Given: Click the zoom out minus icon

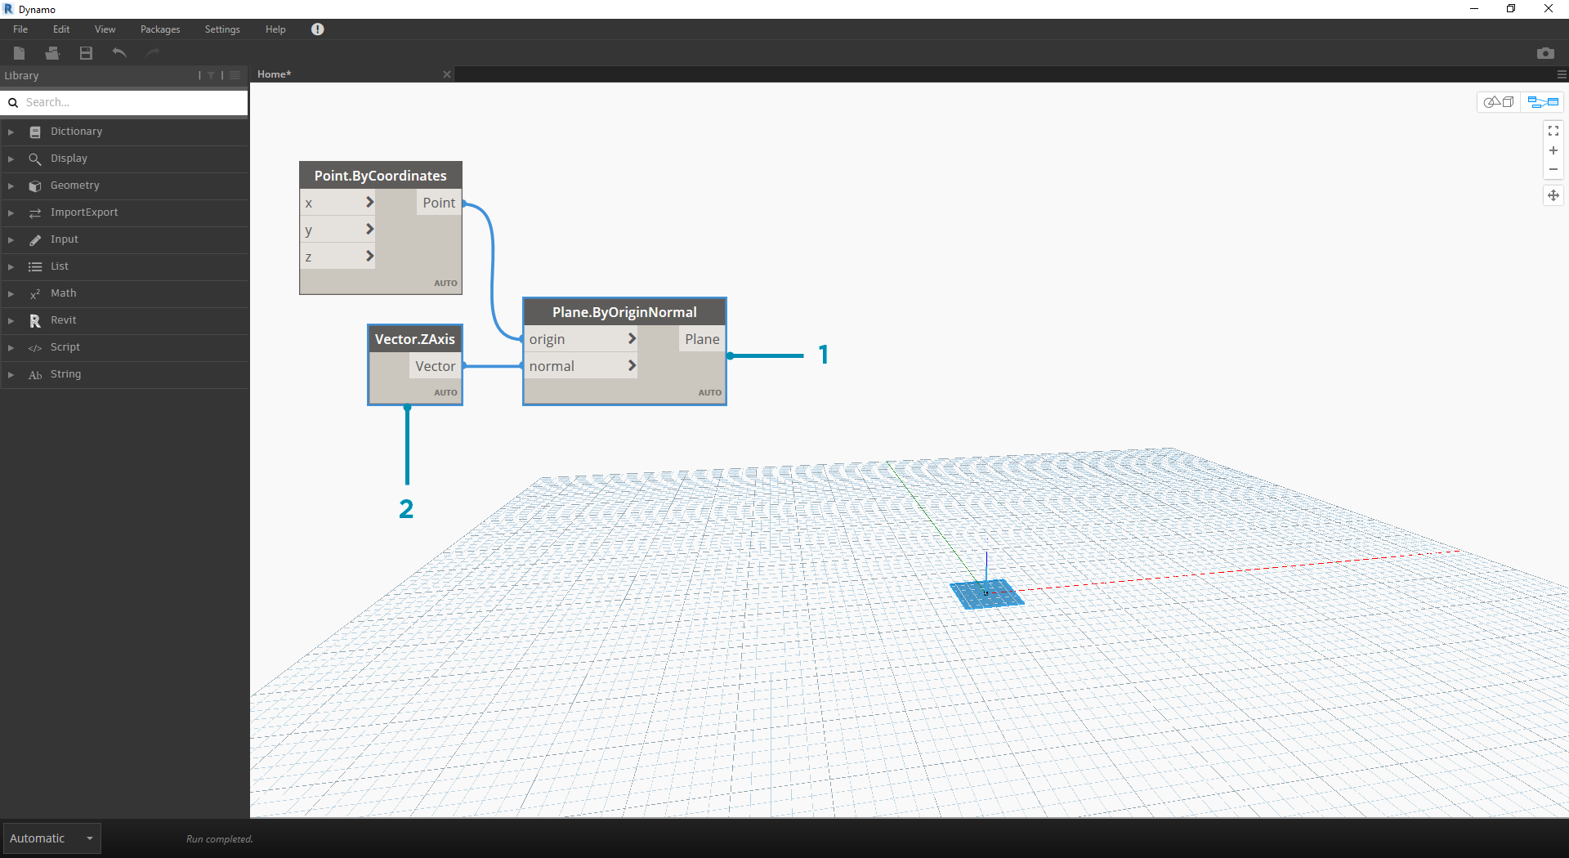Looking at the screenshot, I should pos(1553,170).
